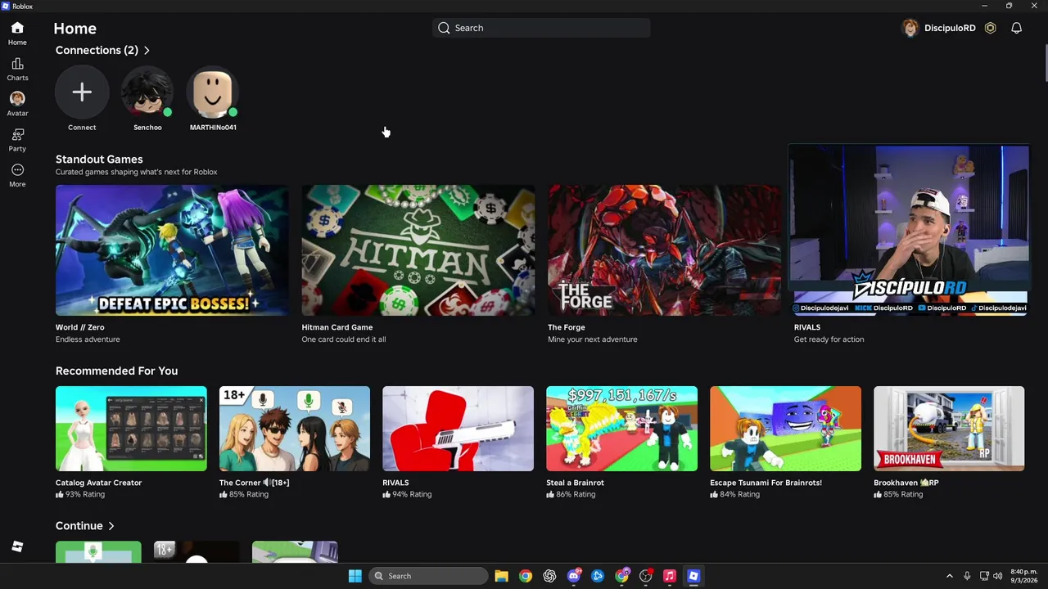Viewport: 1048px width, 589px height.
Task: Click the Brookhaven RP title text
Action: (906, 483)
